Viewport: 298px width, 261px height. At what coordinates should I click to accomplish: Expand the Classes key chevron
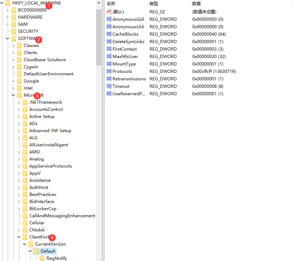click(x=13, y=45)
